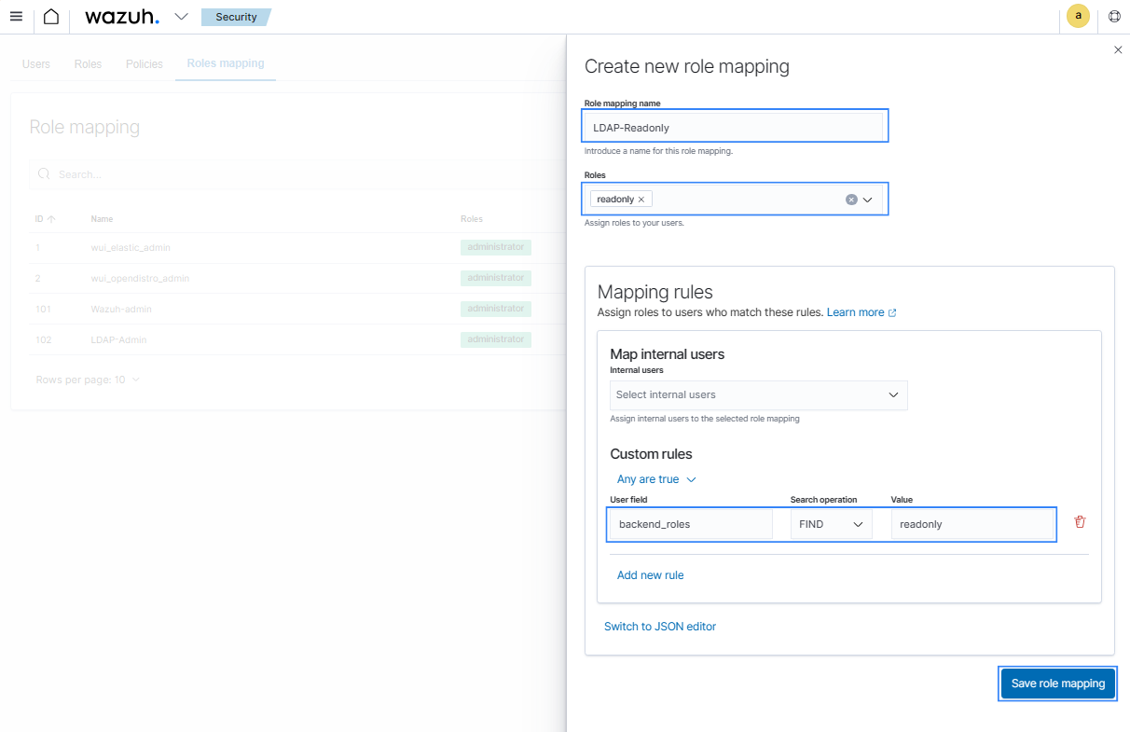The image size is (1130, 732).
Task: Open the Rows per page dropdown
Action: 88,380
